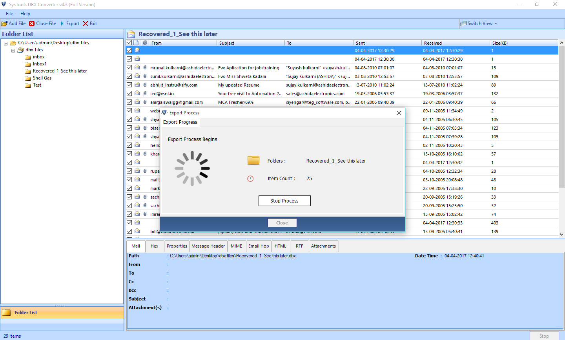This screenshot has width=565, height=340.
Task: Switch to the Message Header tab
Action: click(208, 246)
